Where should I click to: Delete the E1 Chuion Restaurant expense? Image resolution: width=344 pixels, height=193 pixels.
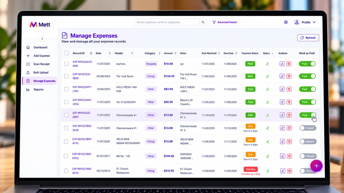pos(290,171)
